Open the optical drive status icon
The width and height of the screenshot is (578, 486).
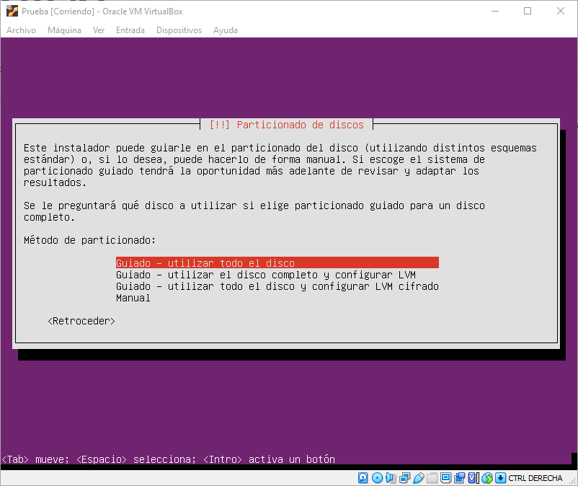tap(377, 478)
